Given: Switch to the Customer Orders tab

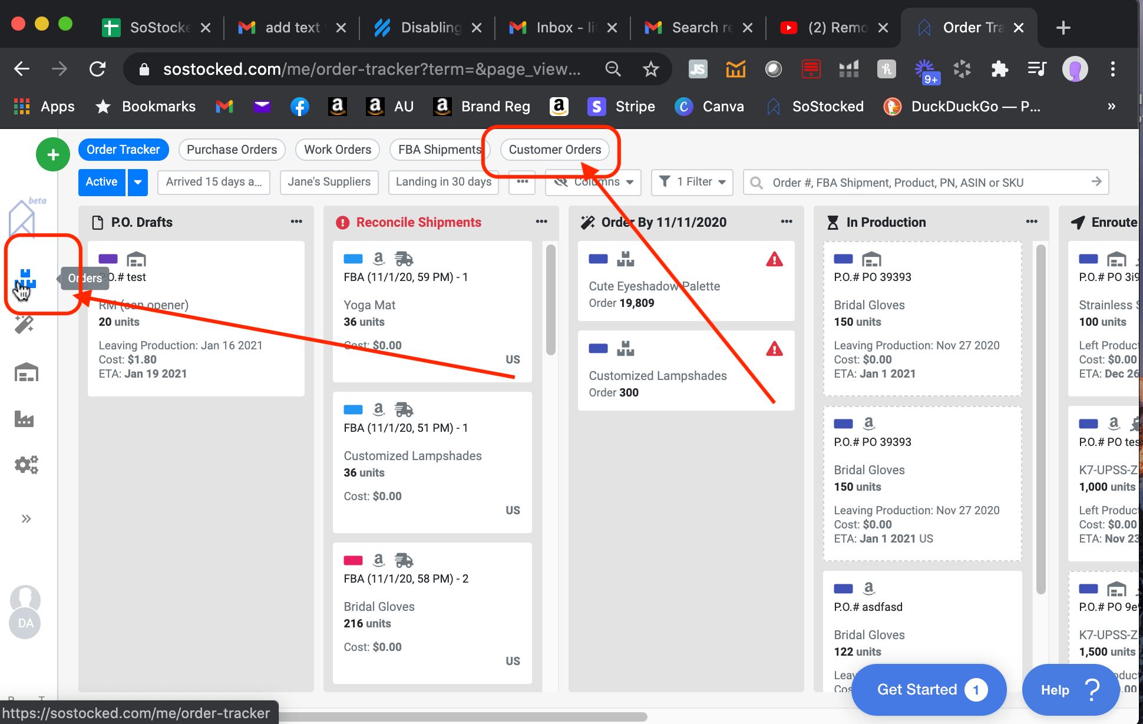Looking at the screenshot, I should [554, 150].
